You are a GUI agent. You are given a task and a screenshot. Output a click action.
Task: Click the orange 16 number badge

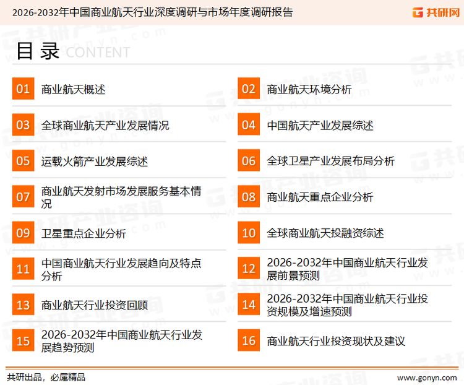point(249,340)
